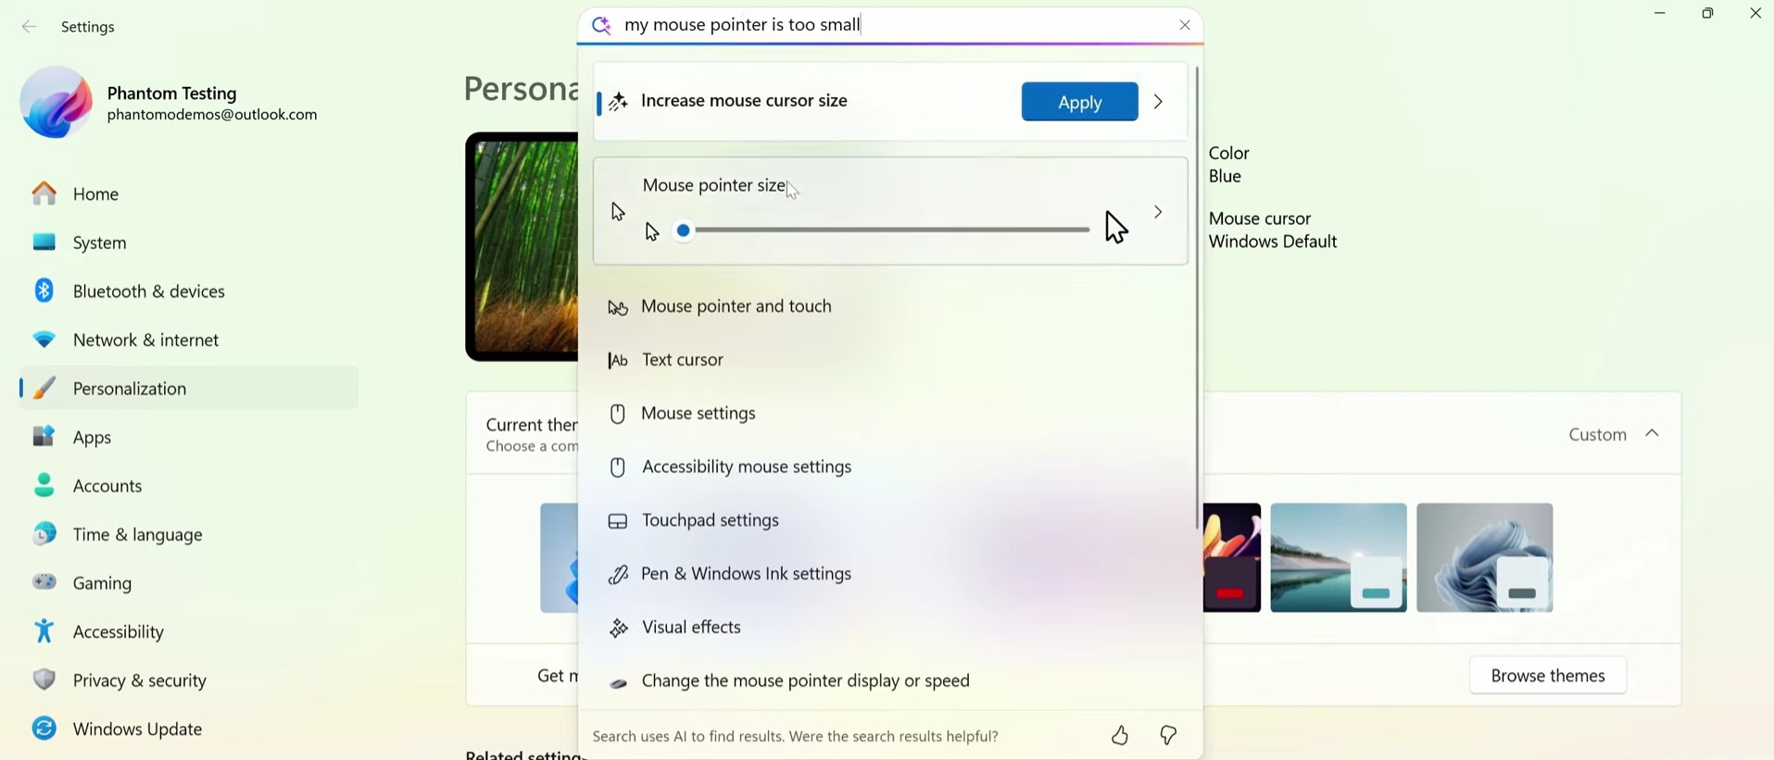Viewport: 1774px width, 760px height.
Task: Give thumbs down for search results
Action: [1168, 736]
